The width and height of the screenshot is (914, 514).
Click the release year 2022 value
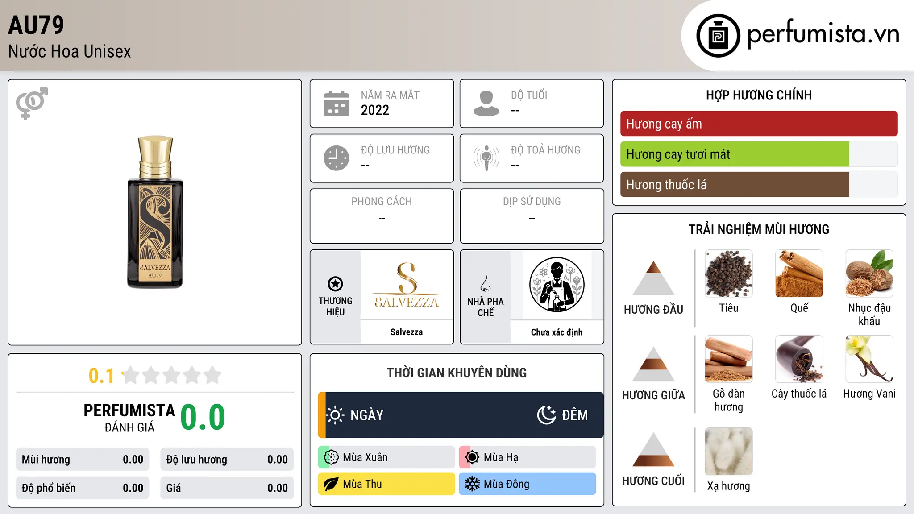[x=375, y=110]
